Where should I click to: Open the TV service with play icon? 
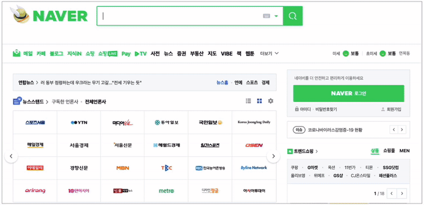[x=140, y=53]
